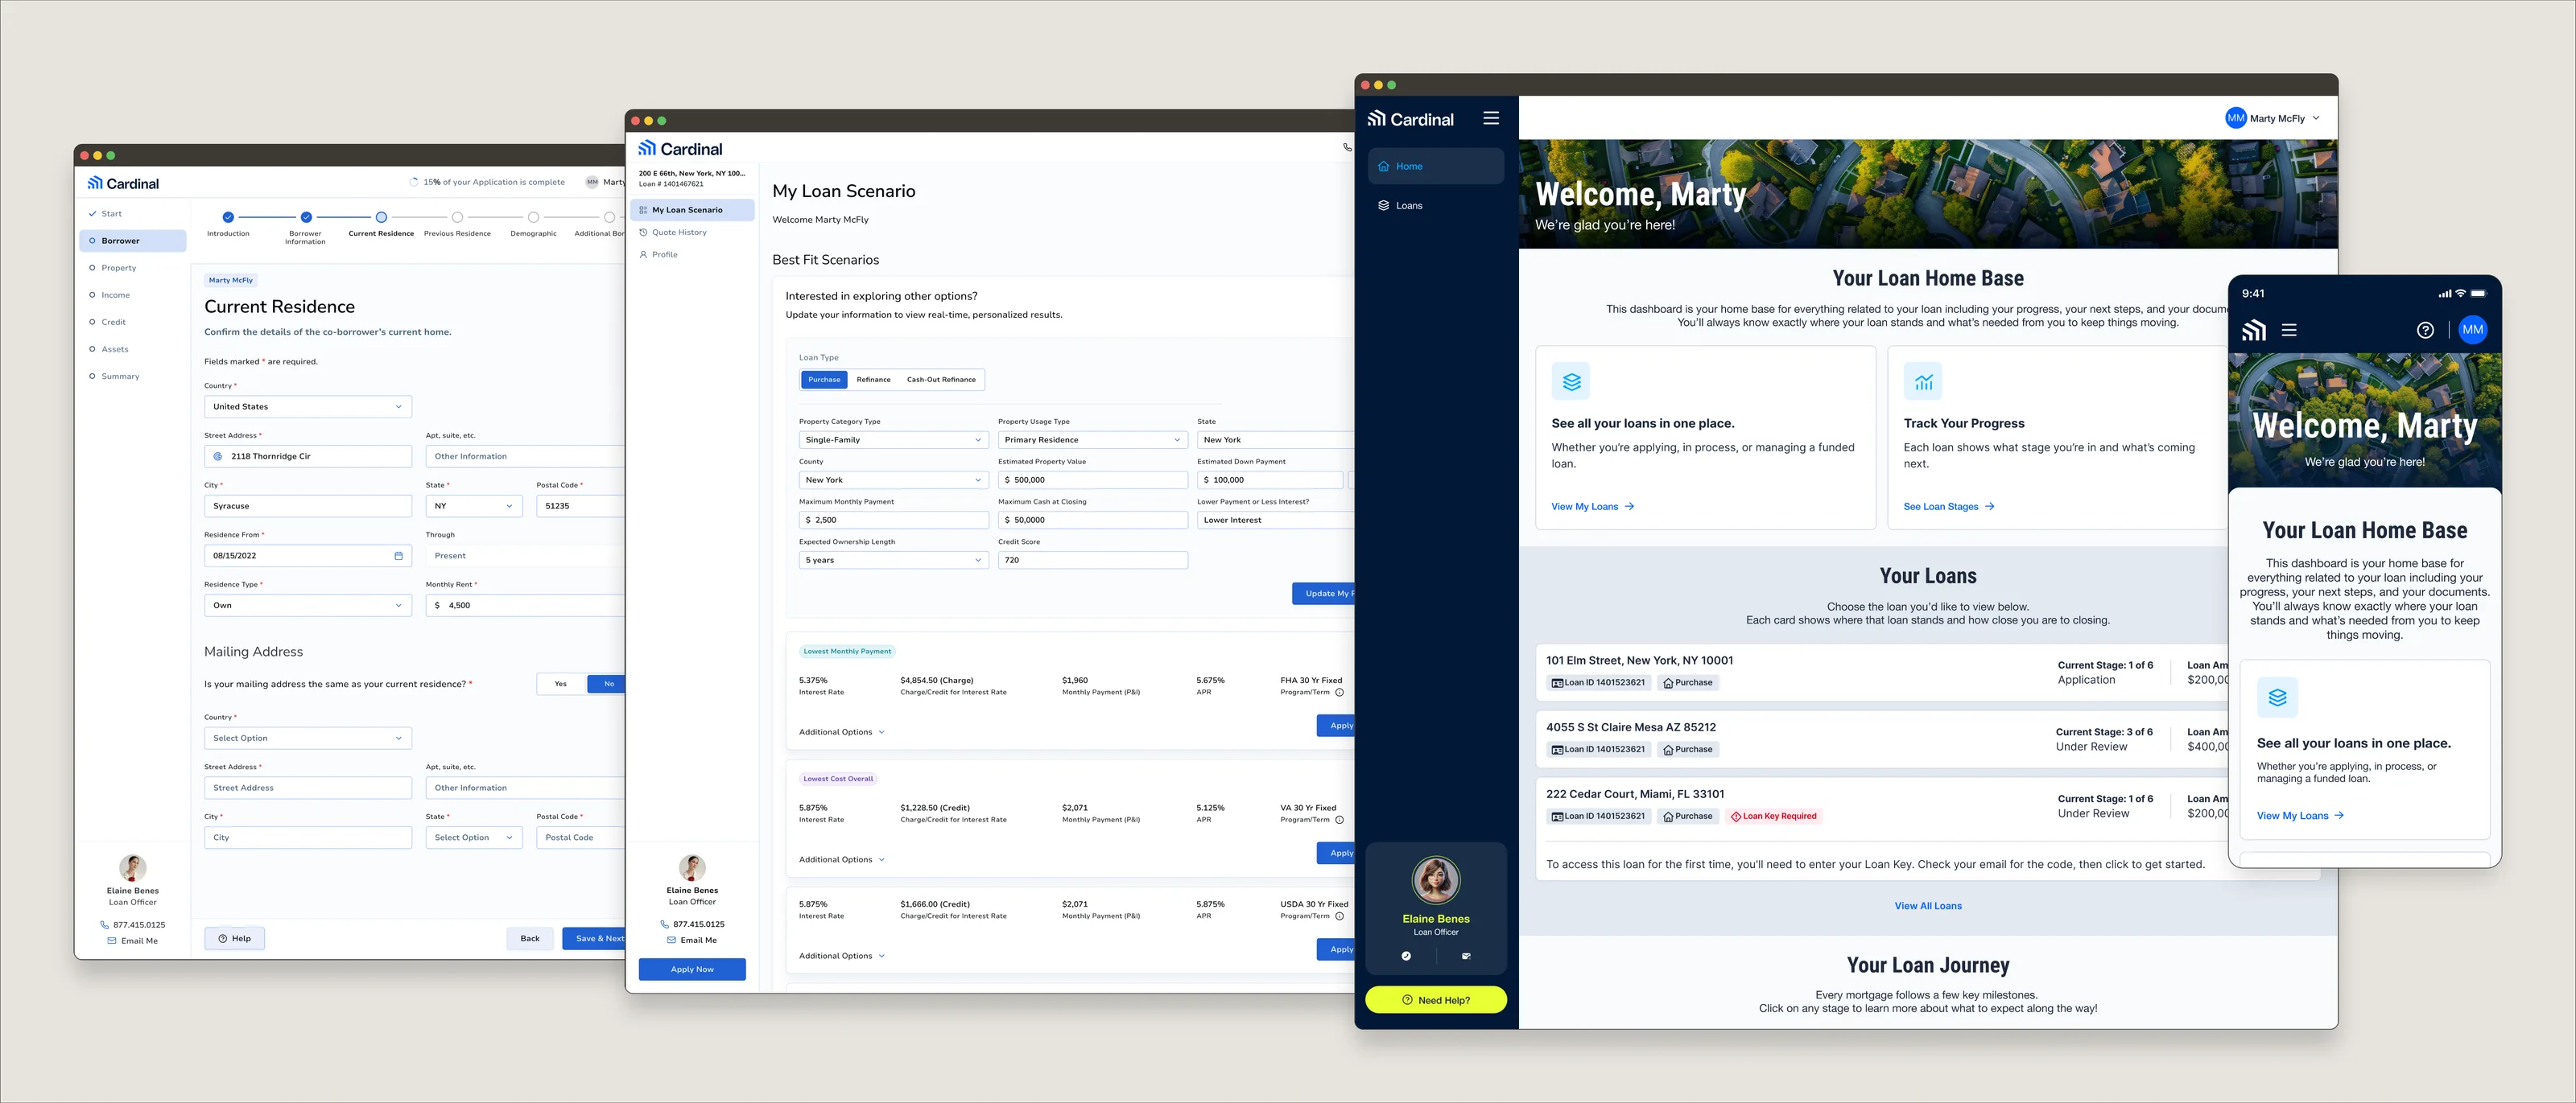Screen dimensions: 2576x1103
Task: Select the Refinance loan type
Action: (873, 380)
